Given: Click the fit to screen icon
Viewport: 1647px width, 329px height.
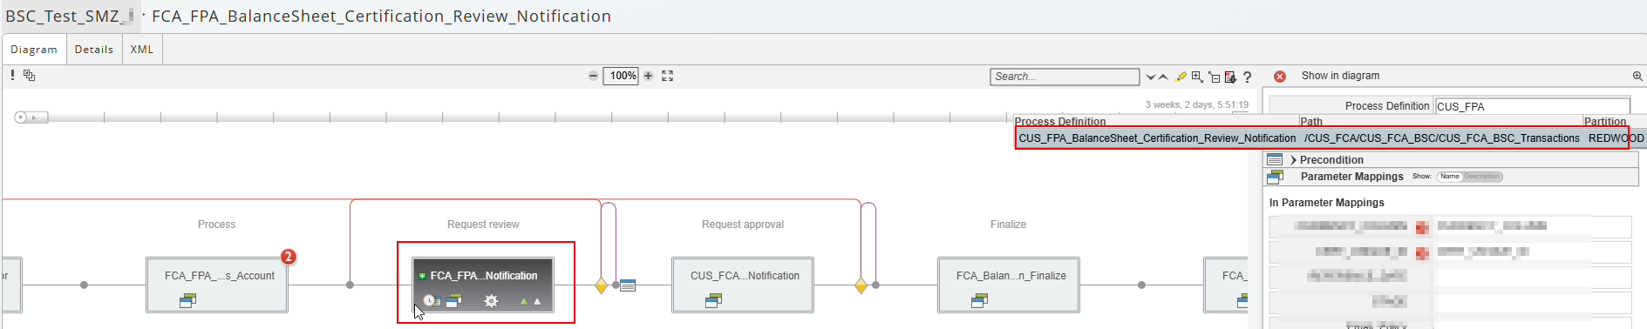Looking at the screenshot, I should point(667,76).
